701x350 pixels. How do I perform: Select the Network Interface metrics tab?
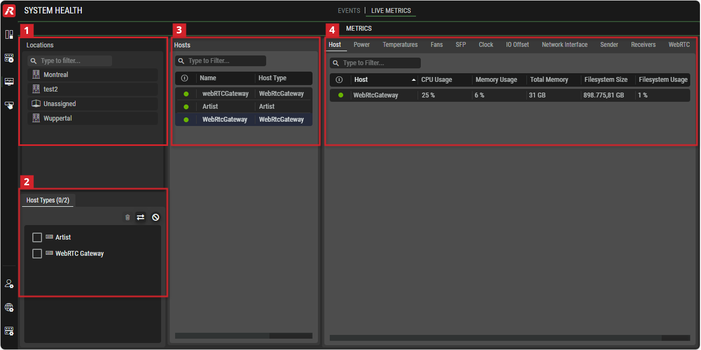pyautogui.click(x=565, y=45)
